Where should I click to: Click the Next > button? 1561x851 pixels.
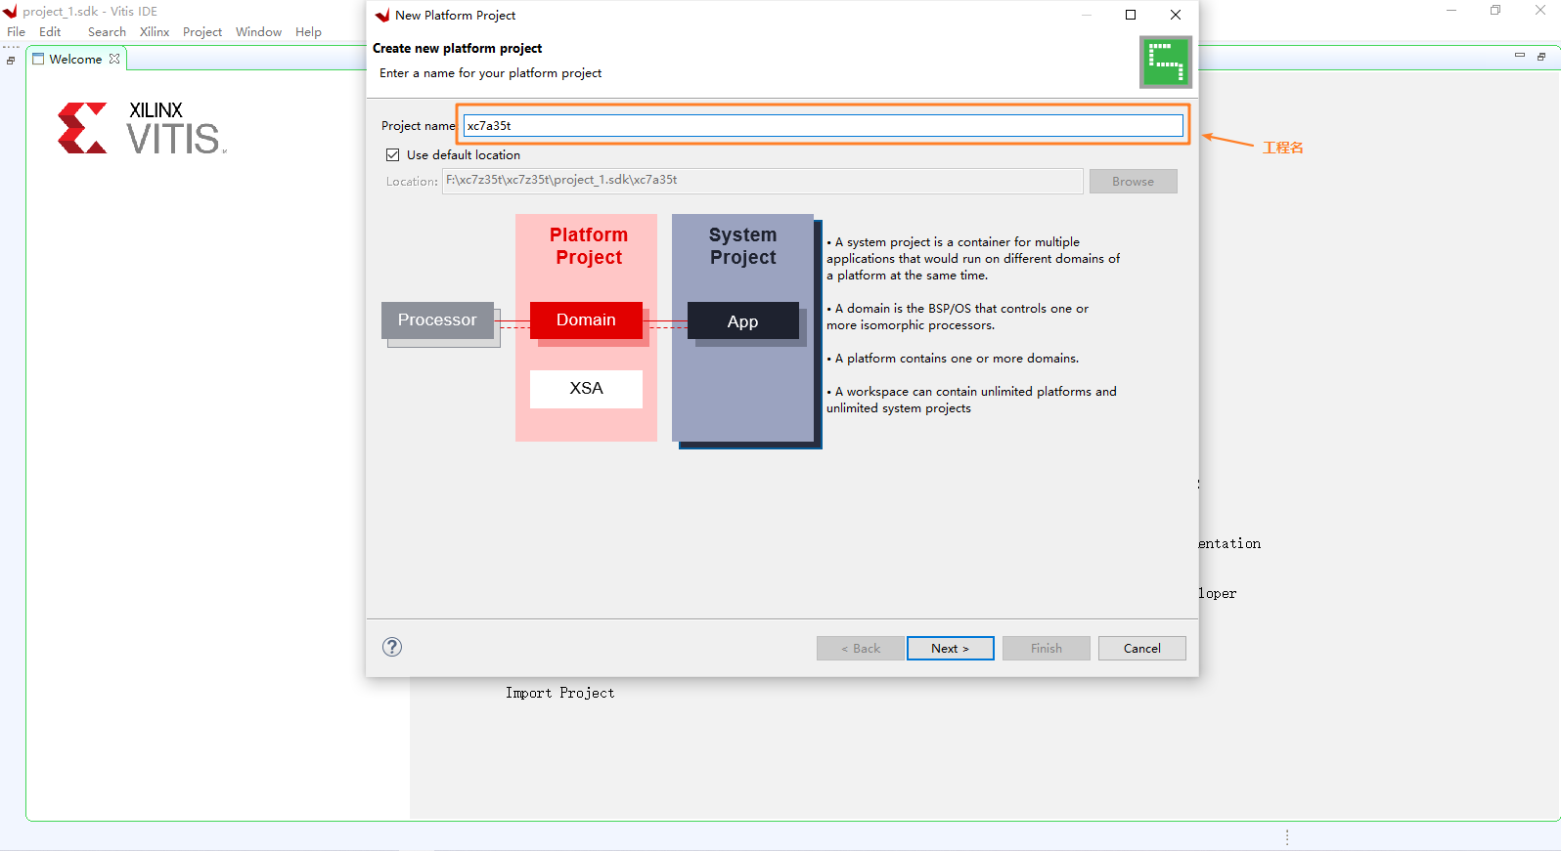click(x=950, y=649)
